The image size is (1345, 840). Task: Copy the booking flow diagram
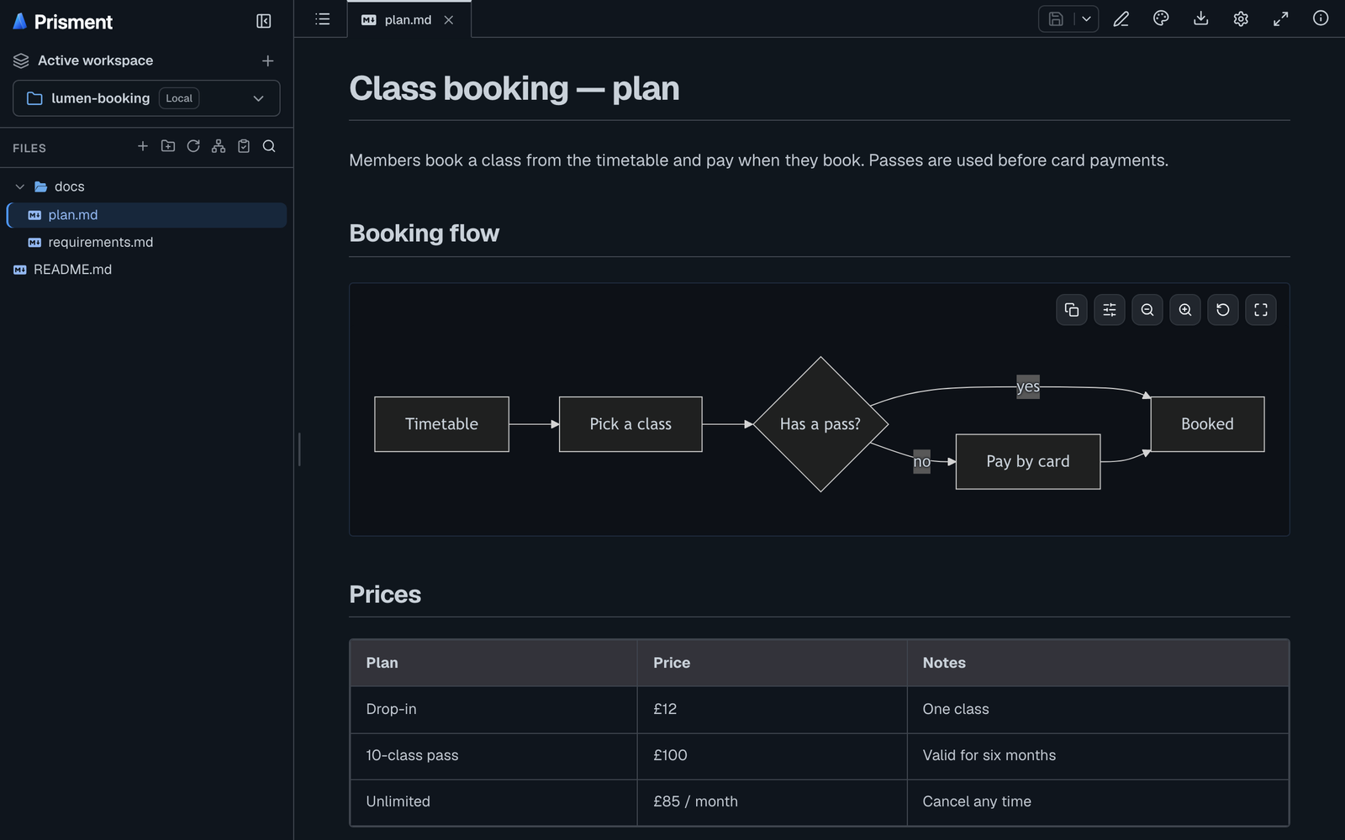1072,310
